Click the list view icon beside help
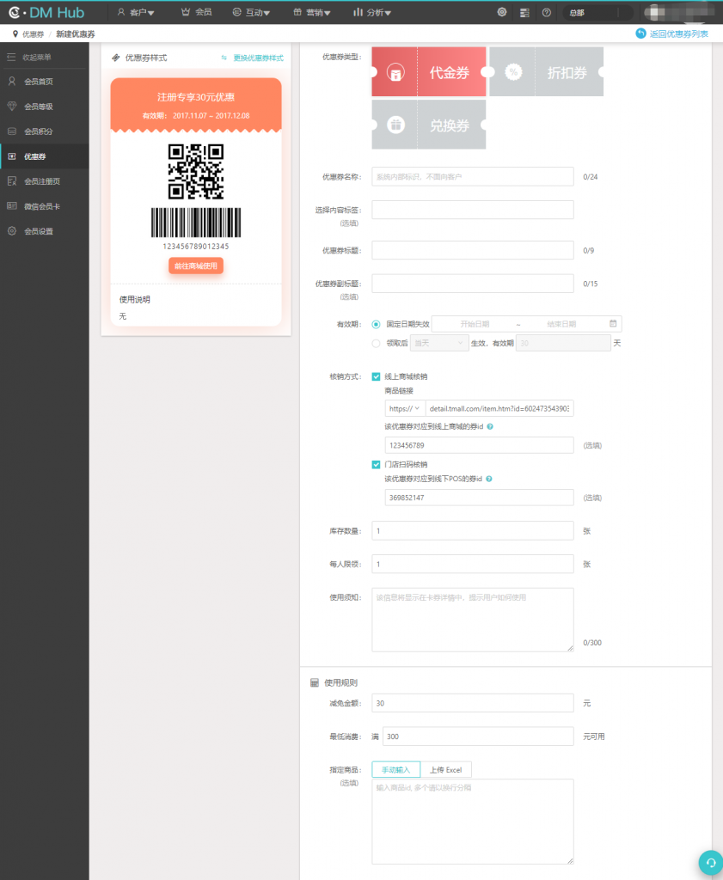This screenshot has height=880, width=723. pyautogui.click(x=524, y=12)
